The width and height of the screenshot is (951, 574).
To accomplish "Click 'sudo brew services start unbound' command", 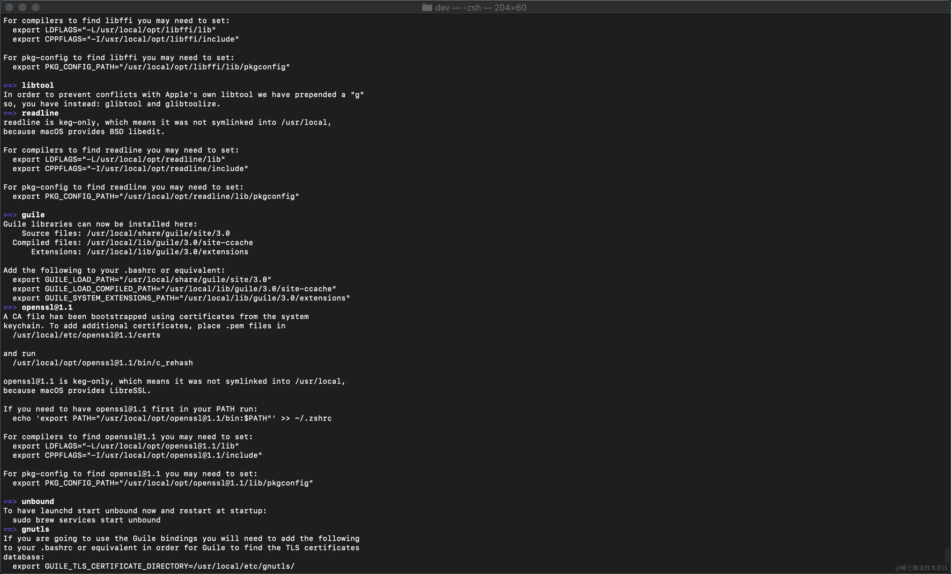I will coord(86,520).
